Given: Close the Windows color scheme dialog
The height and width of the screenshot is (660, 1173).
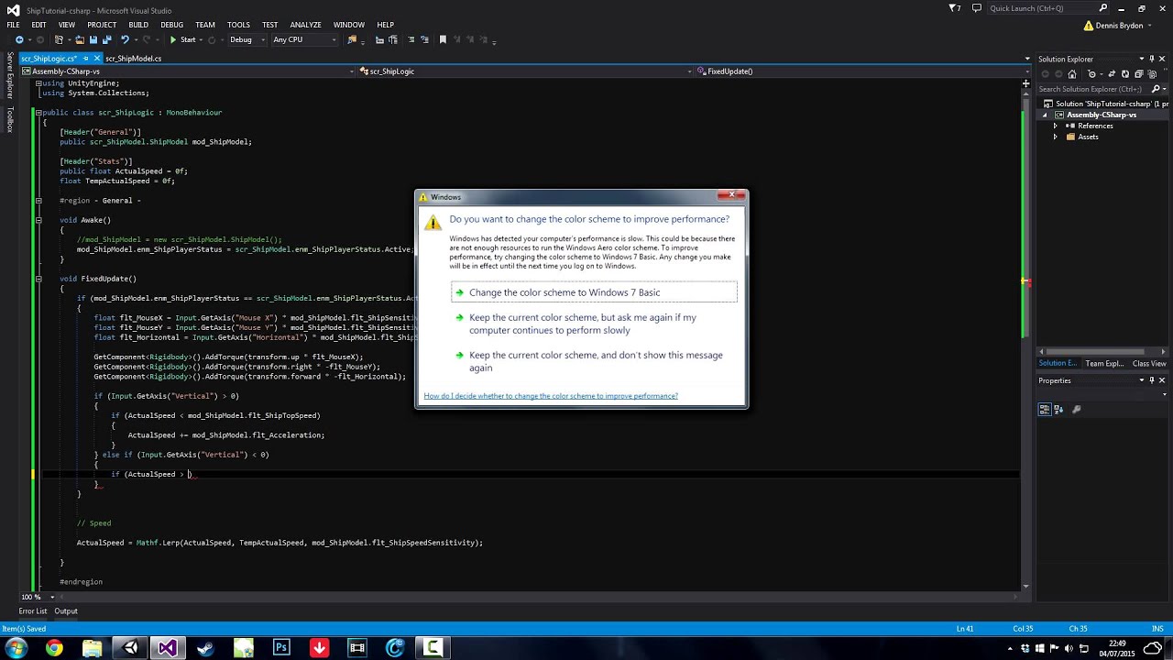Looking at the screenshot, I should [731, 194].
